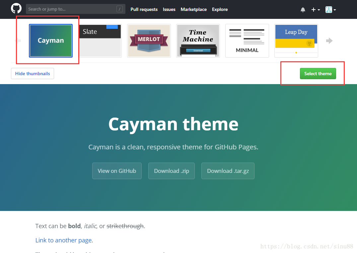This screenshot has height=253, width=357.
Task: Follow the Link to another page
Action: pos(64,240)
